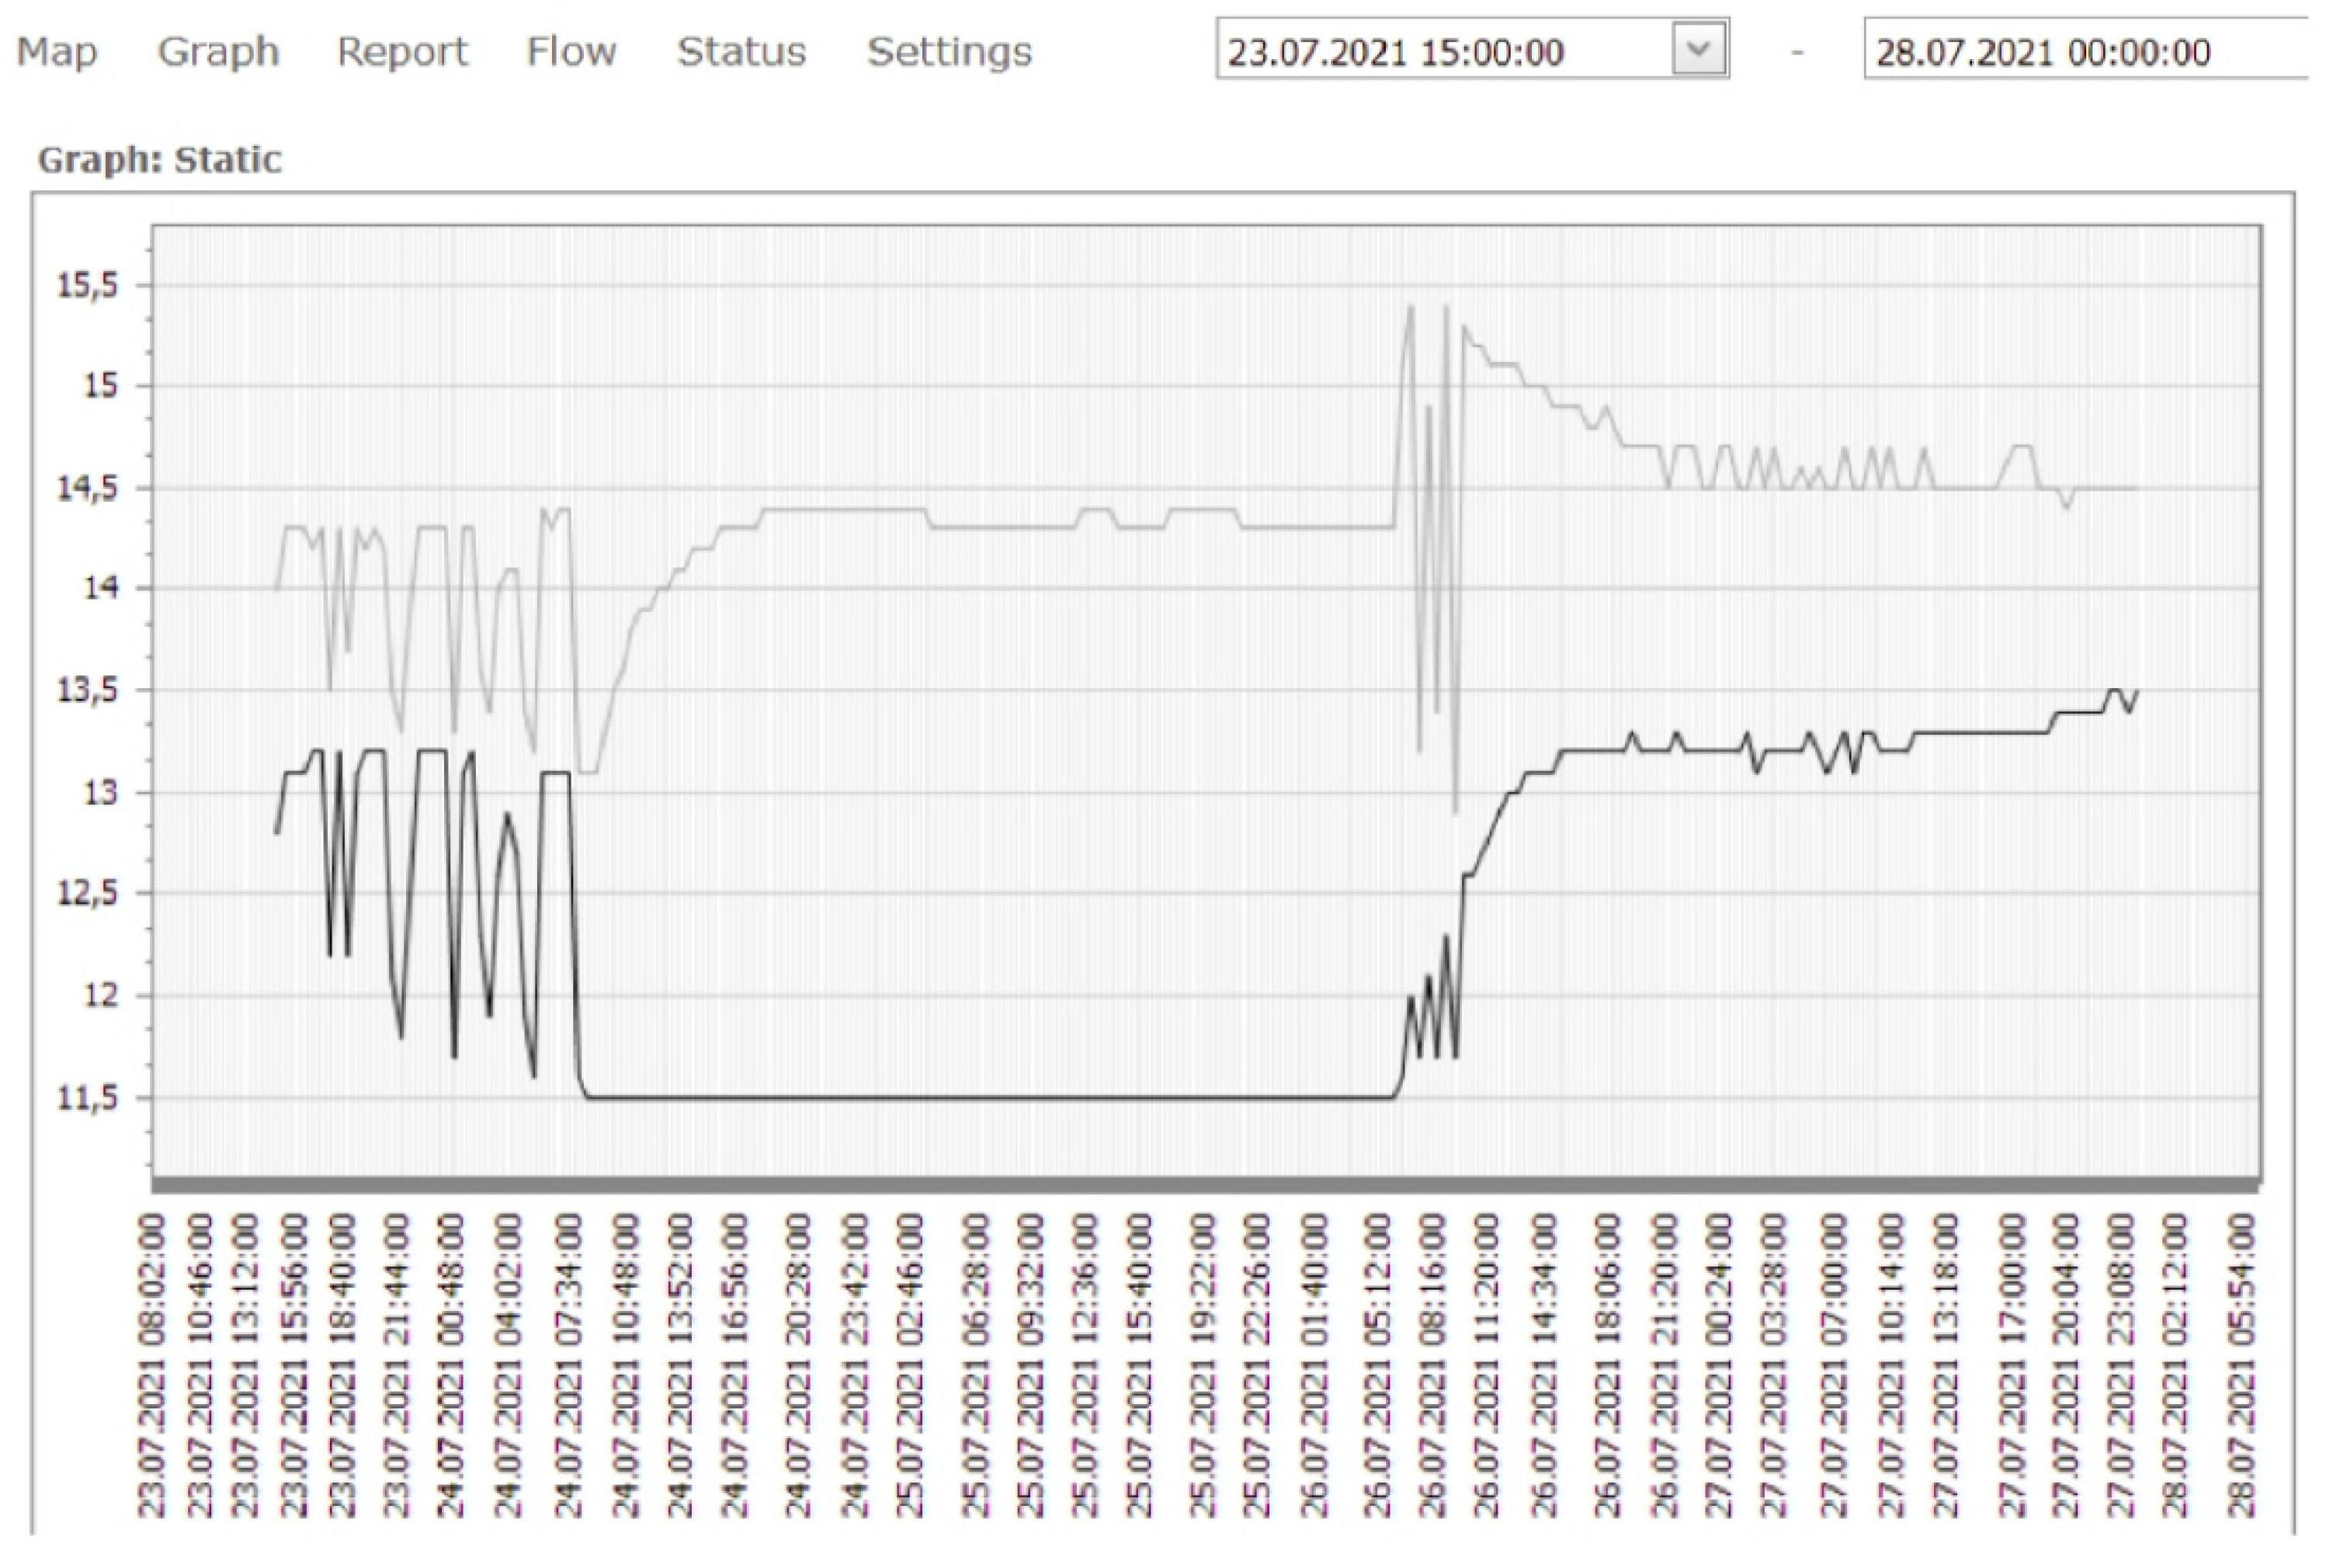Go to the Flow page
2326x1568 pixels.
(571, 51)
